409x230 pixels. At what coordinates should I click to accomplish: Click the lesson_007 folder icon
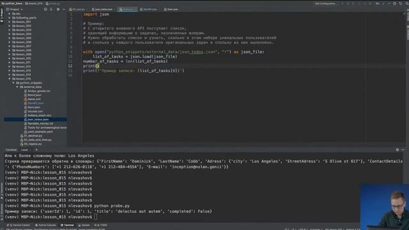tap(14, 46)
